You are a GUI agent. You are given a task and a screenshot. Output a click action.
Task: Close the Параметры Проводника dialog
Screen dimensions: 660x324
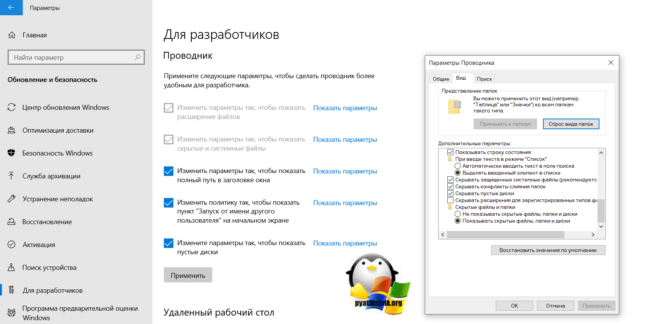click(x=610, y=63)
